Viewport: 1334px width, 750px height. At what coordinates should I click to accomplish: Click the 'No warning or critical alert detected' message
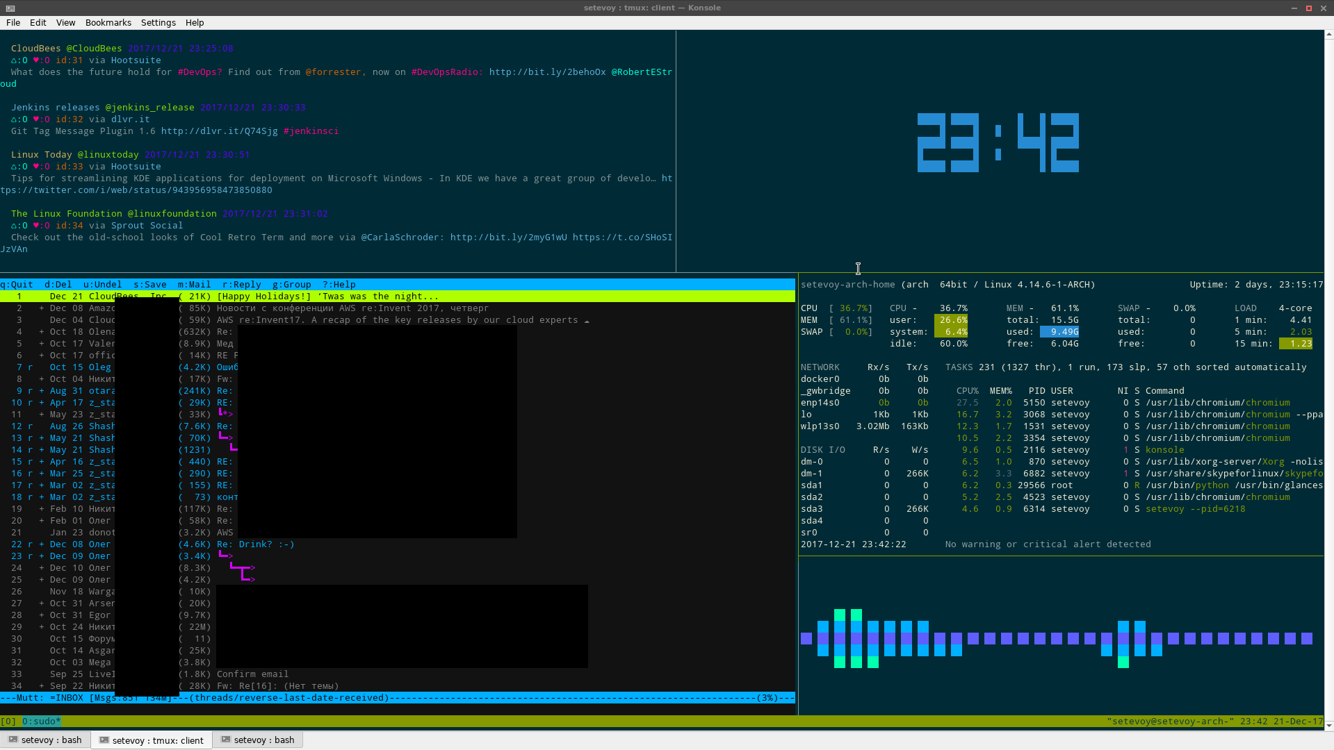pos(1048,544)
